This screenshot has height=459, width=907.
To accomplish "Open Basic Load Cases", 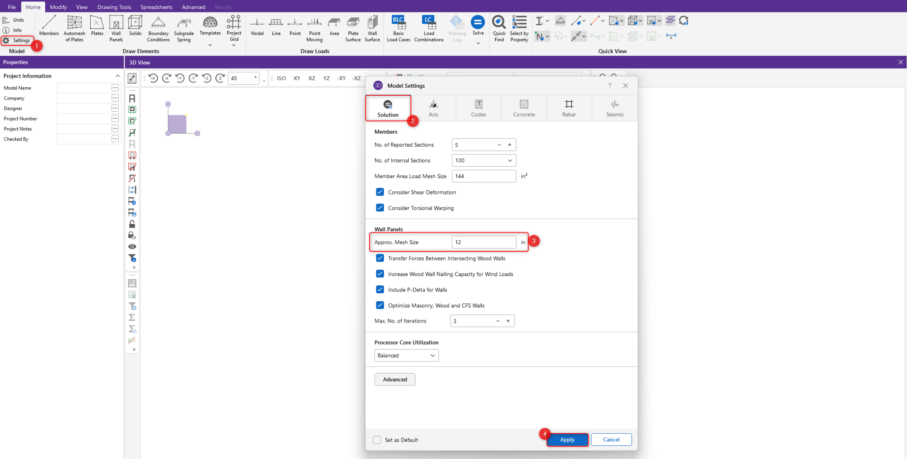I will pyautogui.click(x=399, y=28).
